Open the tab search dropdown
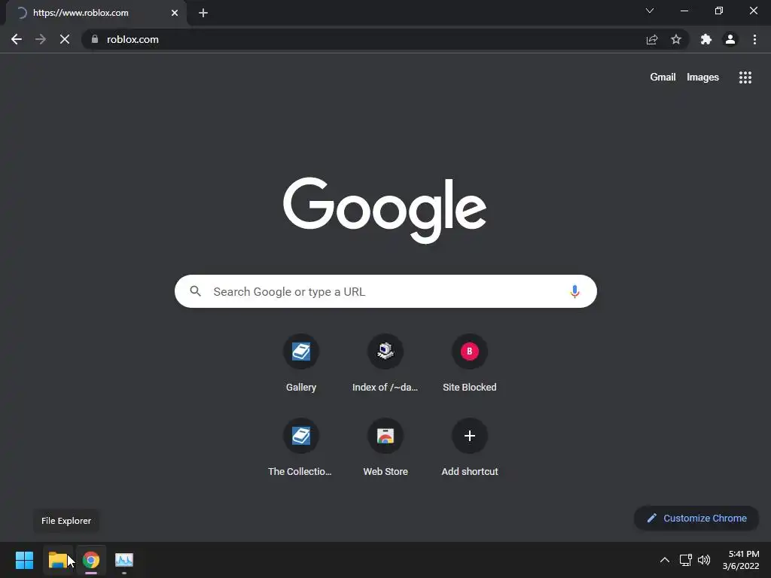The image size is (771, 578). (650, 11)
